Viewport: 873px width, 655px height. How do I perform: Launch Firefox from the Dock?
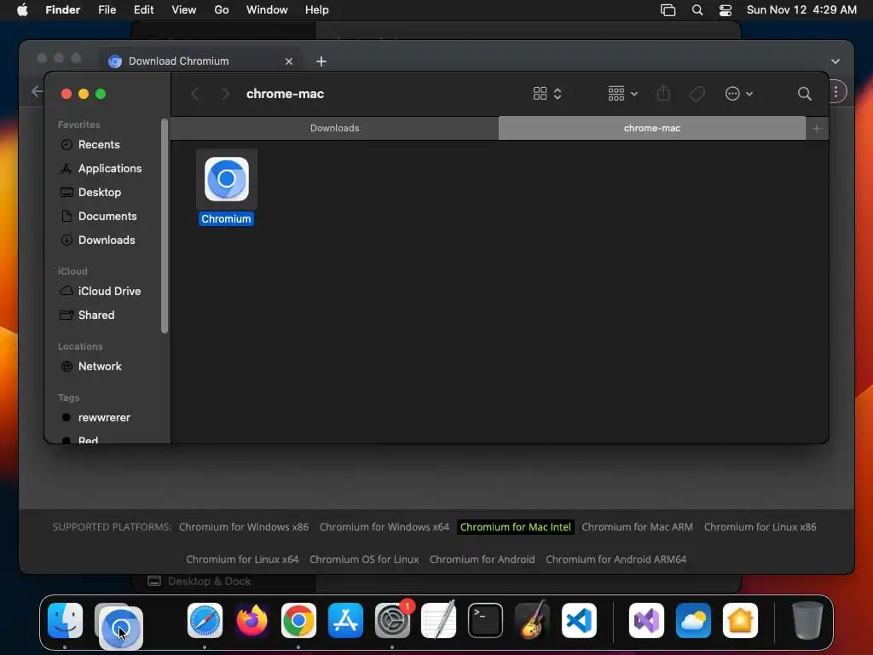click(251, 621)
